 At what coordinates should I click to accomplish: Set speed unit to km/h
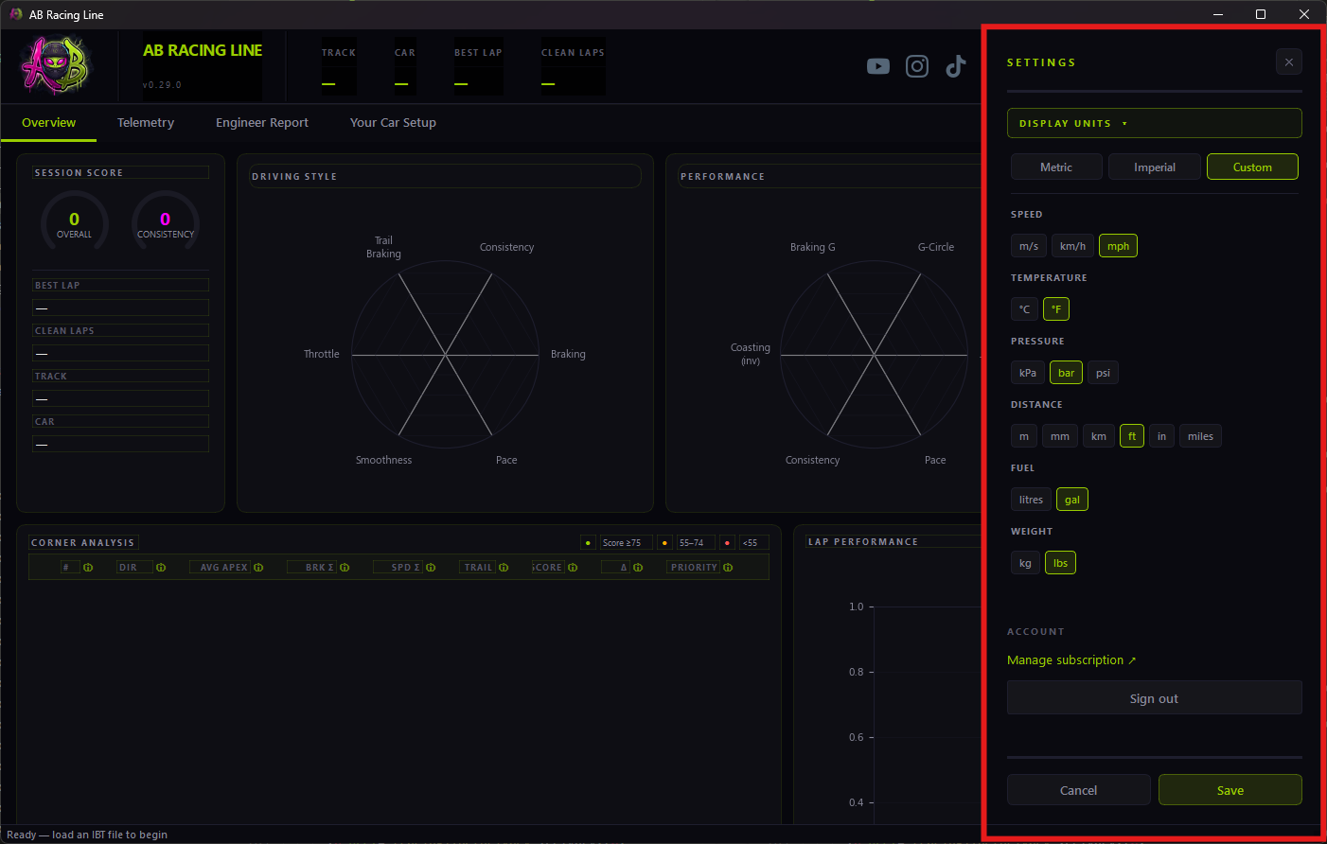1072,246
